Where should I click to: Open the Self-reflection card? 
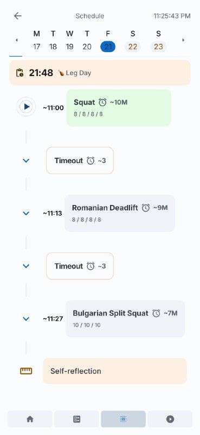coord(115,371)
